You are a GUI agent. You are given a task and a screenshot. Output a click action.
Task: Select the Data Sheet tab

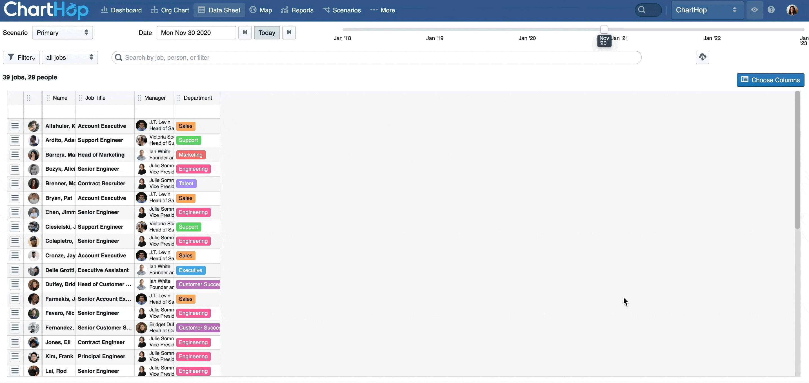click(x=219, y=10)
